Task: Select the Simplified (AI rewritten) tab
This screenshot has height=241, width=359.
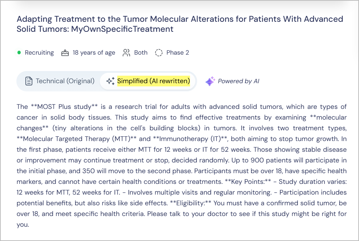Action: [153, 81]
